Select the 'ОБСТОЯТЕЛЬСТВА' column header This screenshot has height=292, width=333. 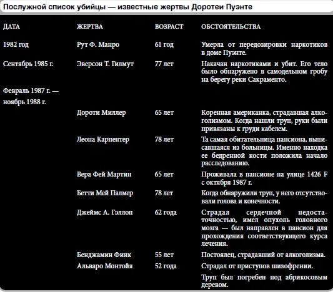(231, 26)
